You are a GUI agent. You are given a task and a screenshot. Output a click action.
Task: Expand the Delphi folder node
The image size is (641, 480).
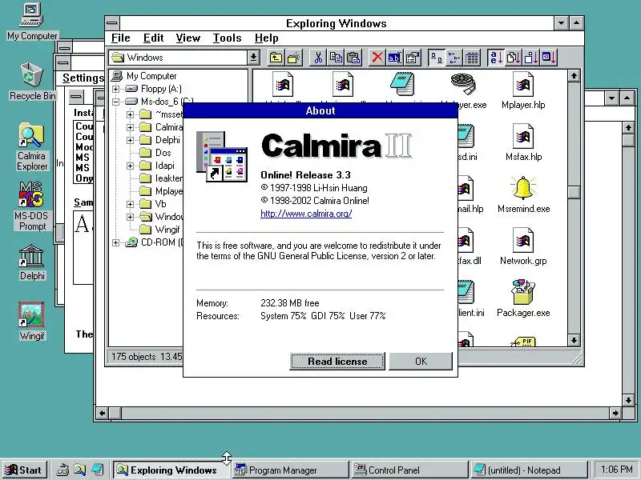[x=130, y=141]
